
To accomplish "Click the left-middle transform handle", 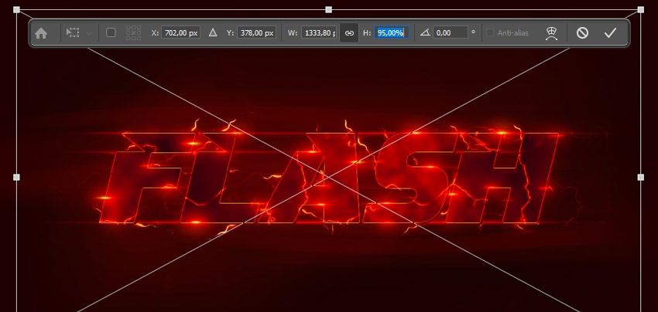I will [x=16, y=178].
